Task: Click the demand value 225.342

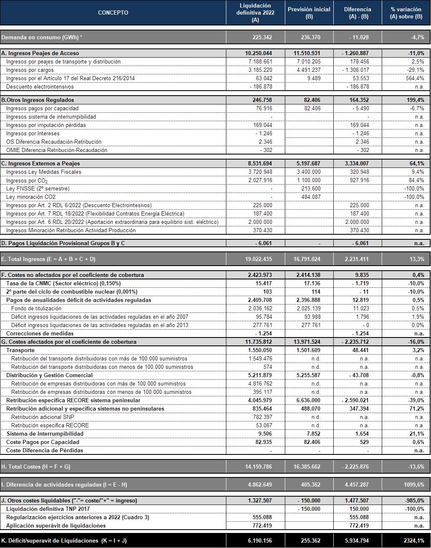Action: 262,37
